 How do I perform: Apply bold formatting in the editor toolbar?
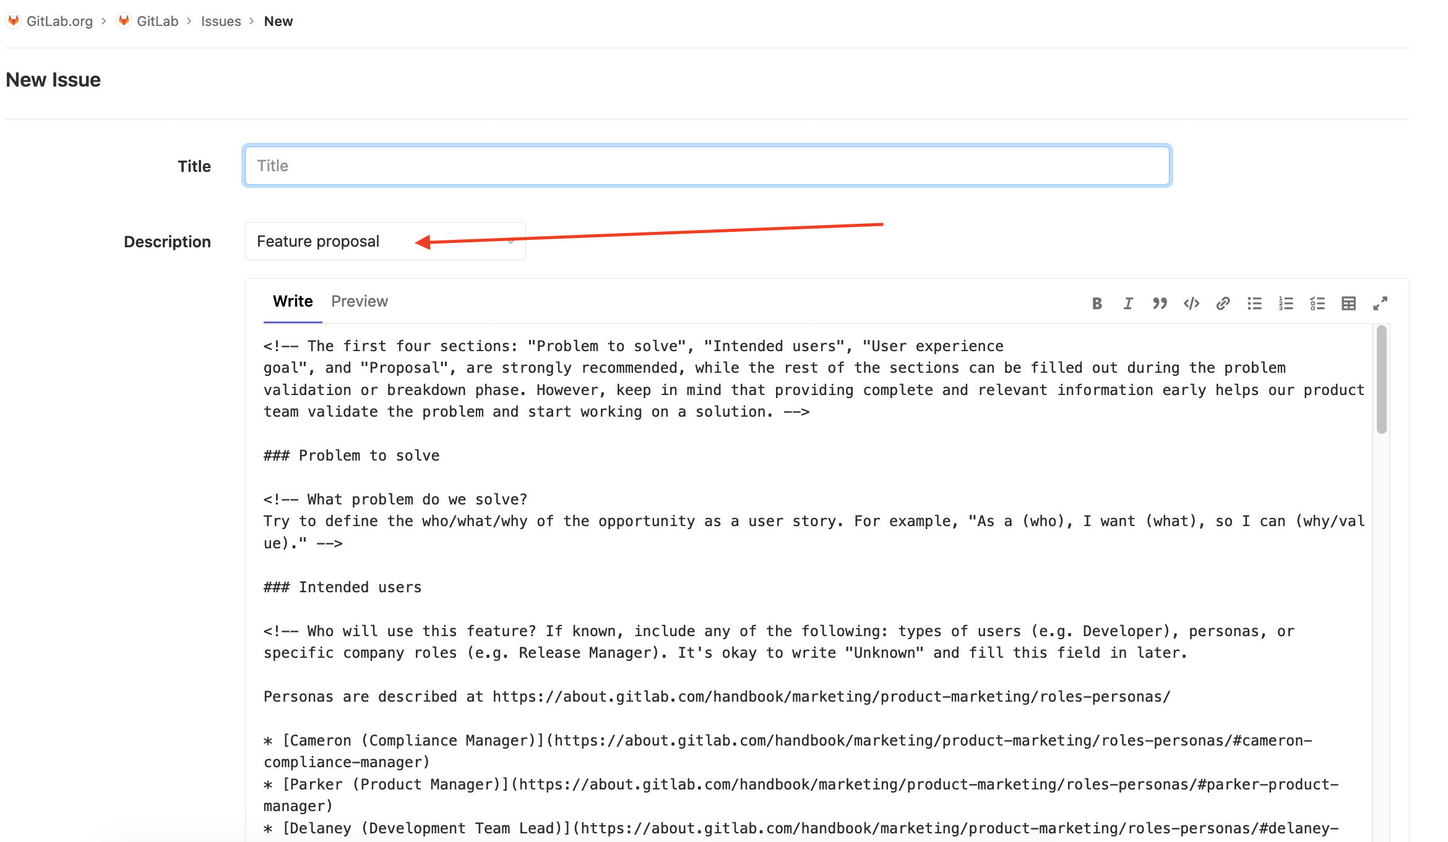(x=1097, y=304)
